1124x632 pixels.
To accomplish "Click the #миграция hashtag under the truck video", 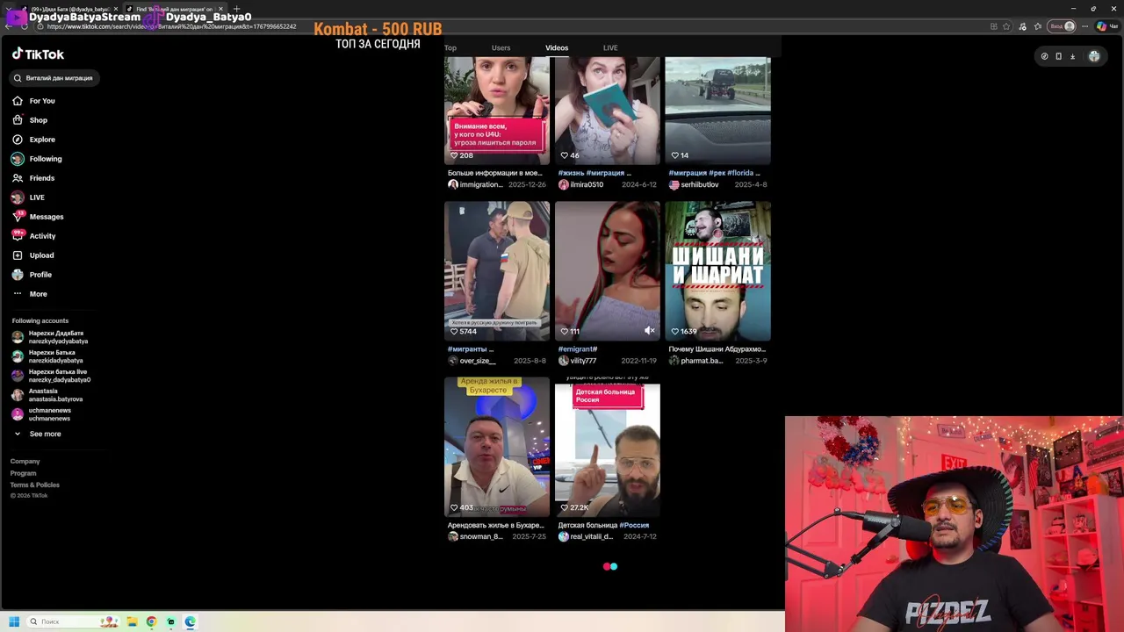I will click(688, 173).
